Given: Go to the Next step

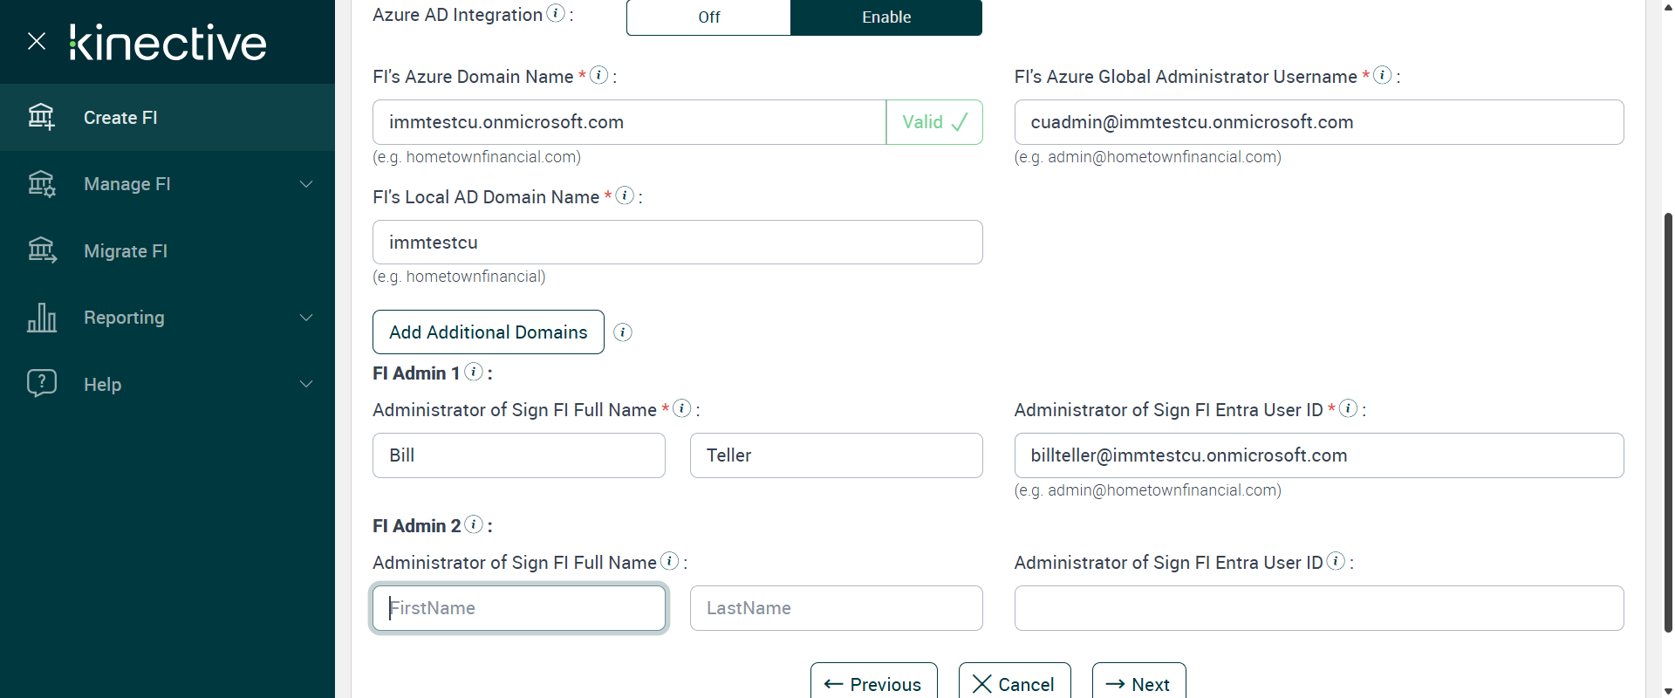Looking at the screenshot, I should coord(1138,684).
